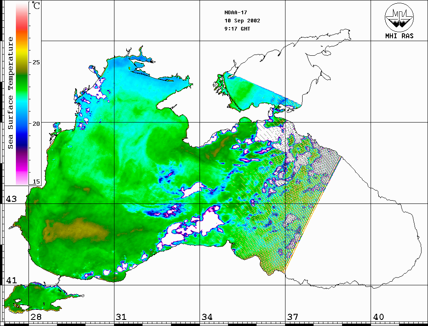The image size is (428, 326).
Task: Click the longitude label '40'
Action: tap(378, 317)
